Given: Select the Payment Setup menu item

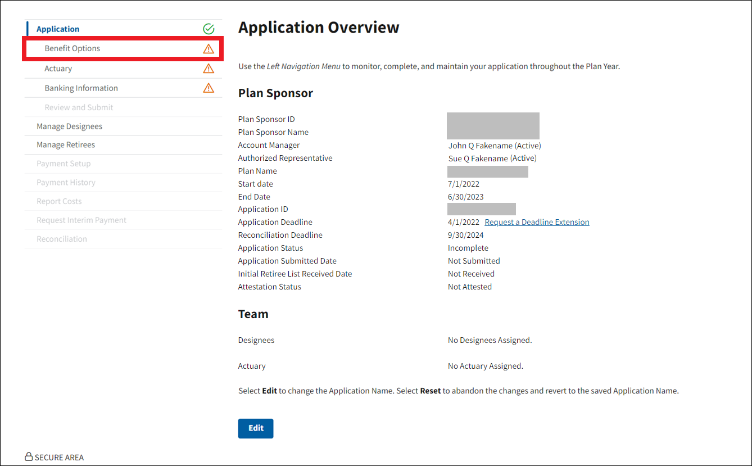Looking at the screenshot, I should coord(64,164).
